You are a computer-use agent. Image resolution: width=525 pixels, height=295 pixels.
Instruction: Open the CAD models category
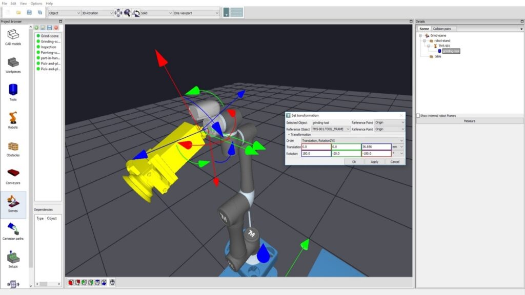pos(13,36)
